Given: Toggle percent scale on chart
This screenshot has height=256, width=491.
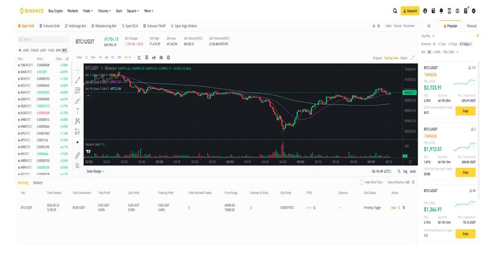Looking at the screenshot, I should (399, 171).
